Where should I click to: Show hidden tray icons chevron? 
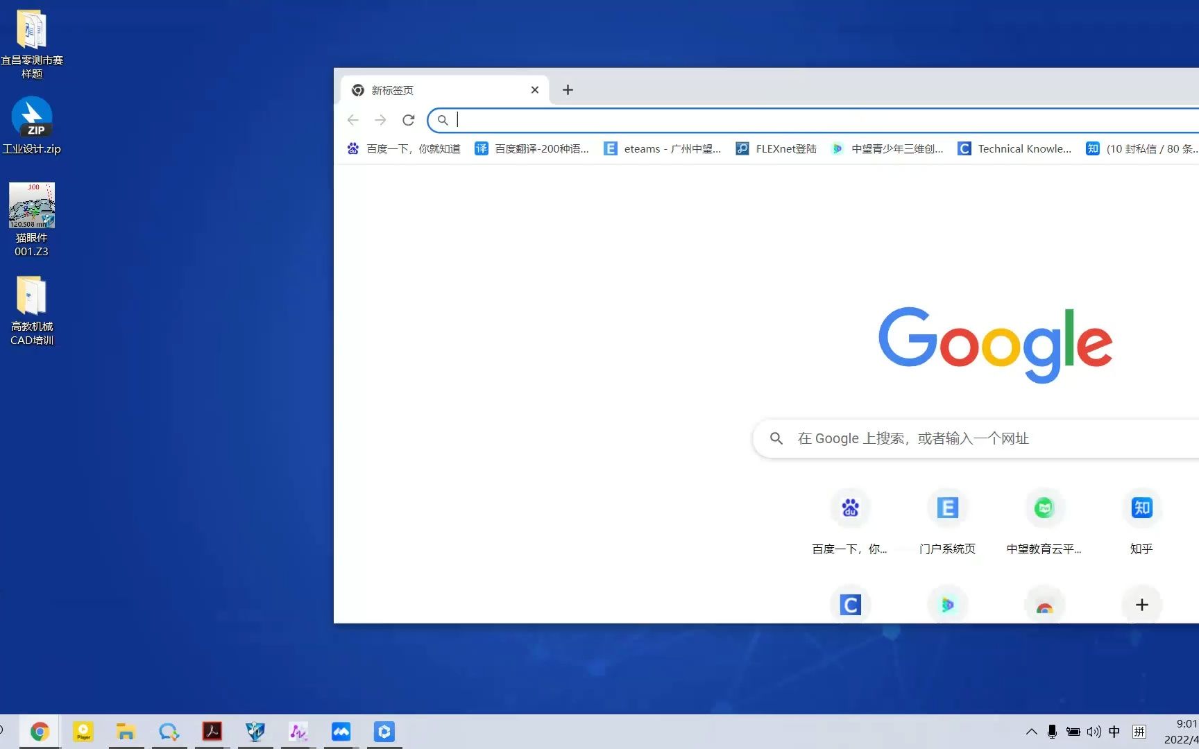pos(1032,732)
